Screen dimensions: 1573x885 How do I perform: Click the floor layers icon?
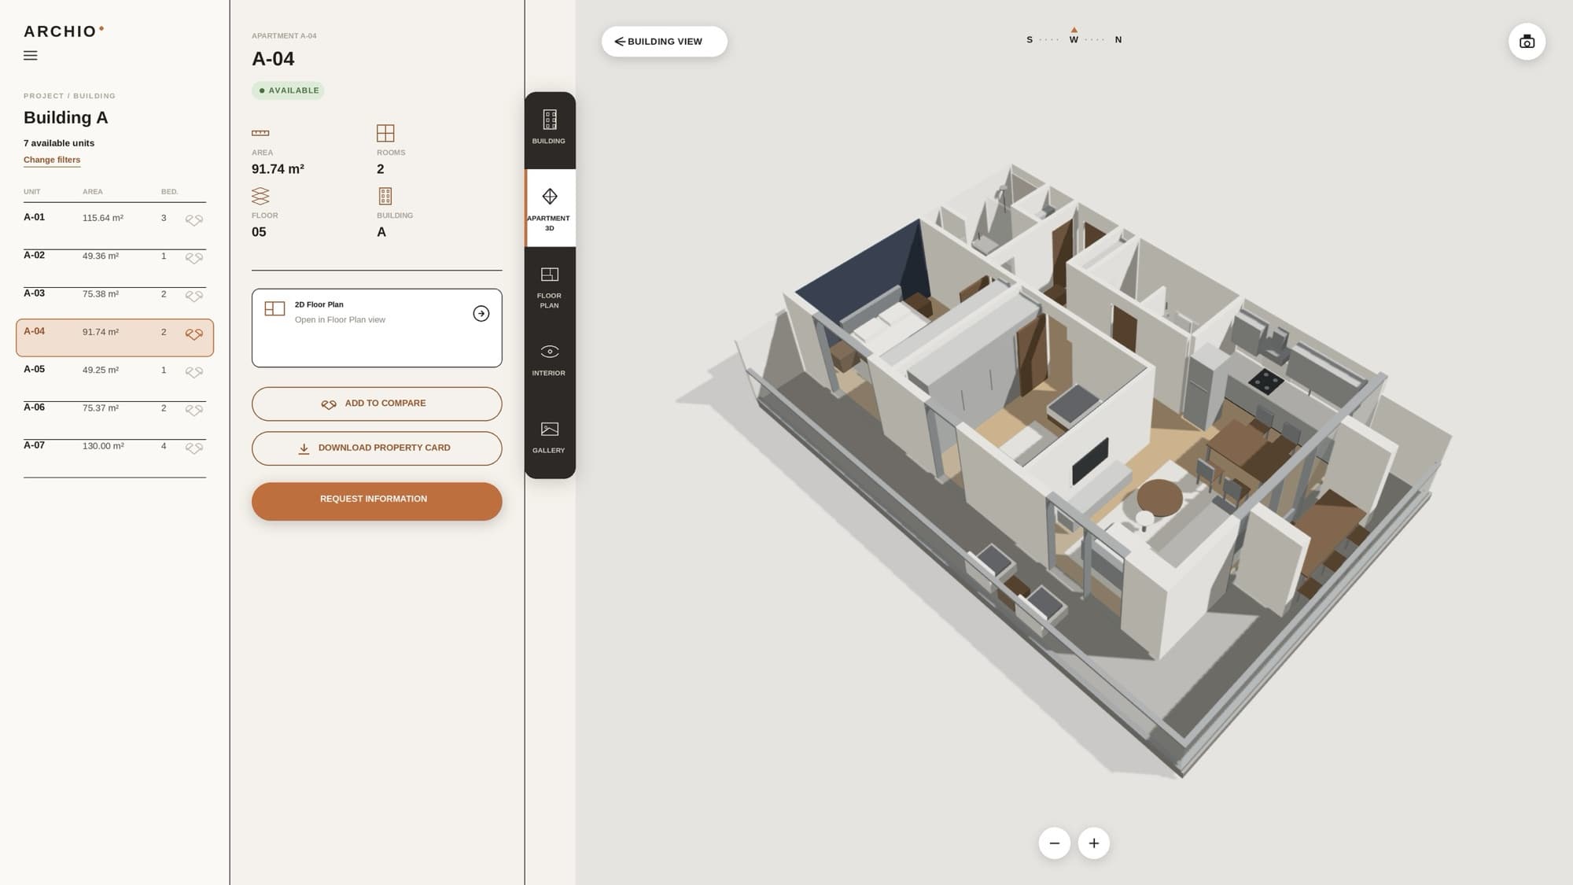[x=260, y=196]
